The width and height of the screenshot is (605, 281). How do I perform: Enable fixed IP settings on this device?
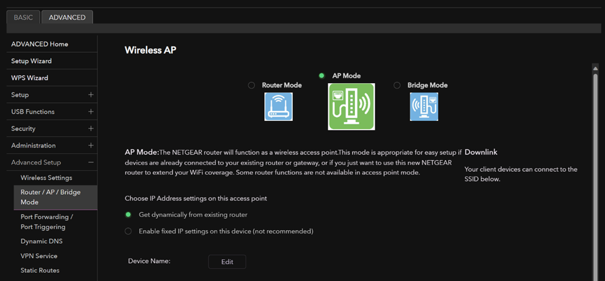(x=128, y=231)
